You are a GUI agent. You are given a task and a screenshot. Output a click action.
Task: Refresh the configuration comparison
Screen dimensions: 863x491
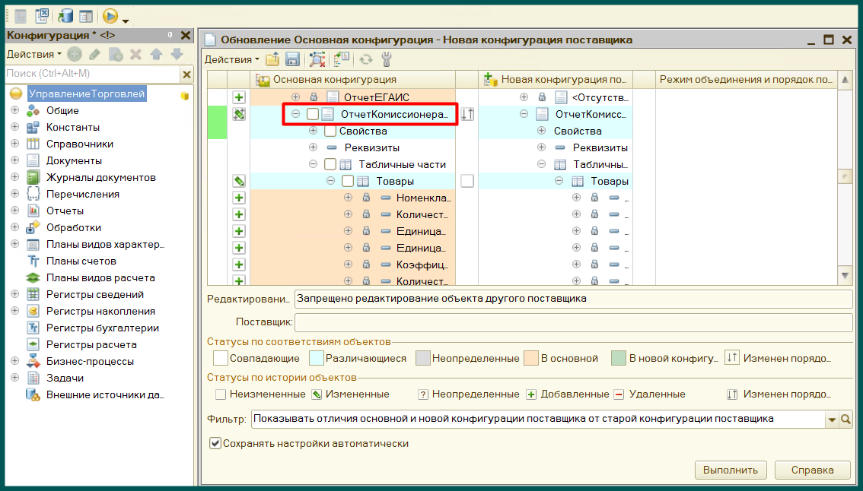(x=365, y=59)
